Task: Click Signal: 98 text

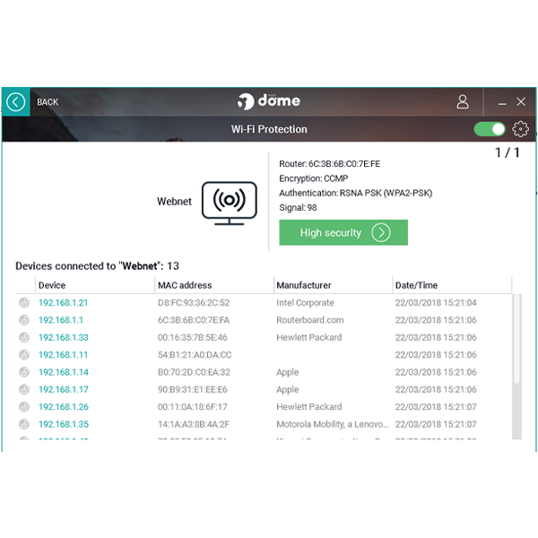Action: point(298,208)
